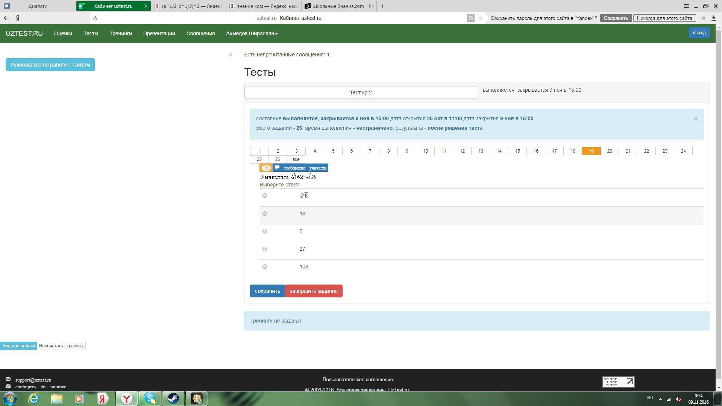The image size is (722, 406).
Task: Expand the Тест кр 2 test panel
Action: (361, 92)
